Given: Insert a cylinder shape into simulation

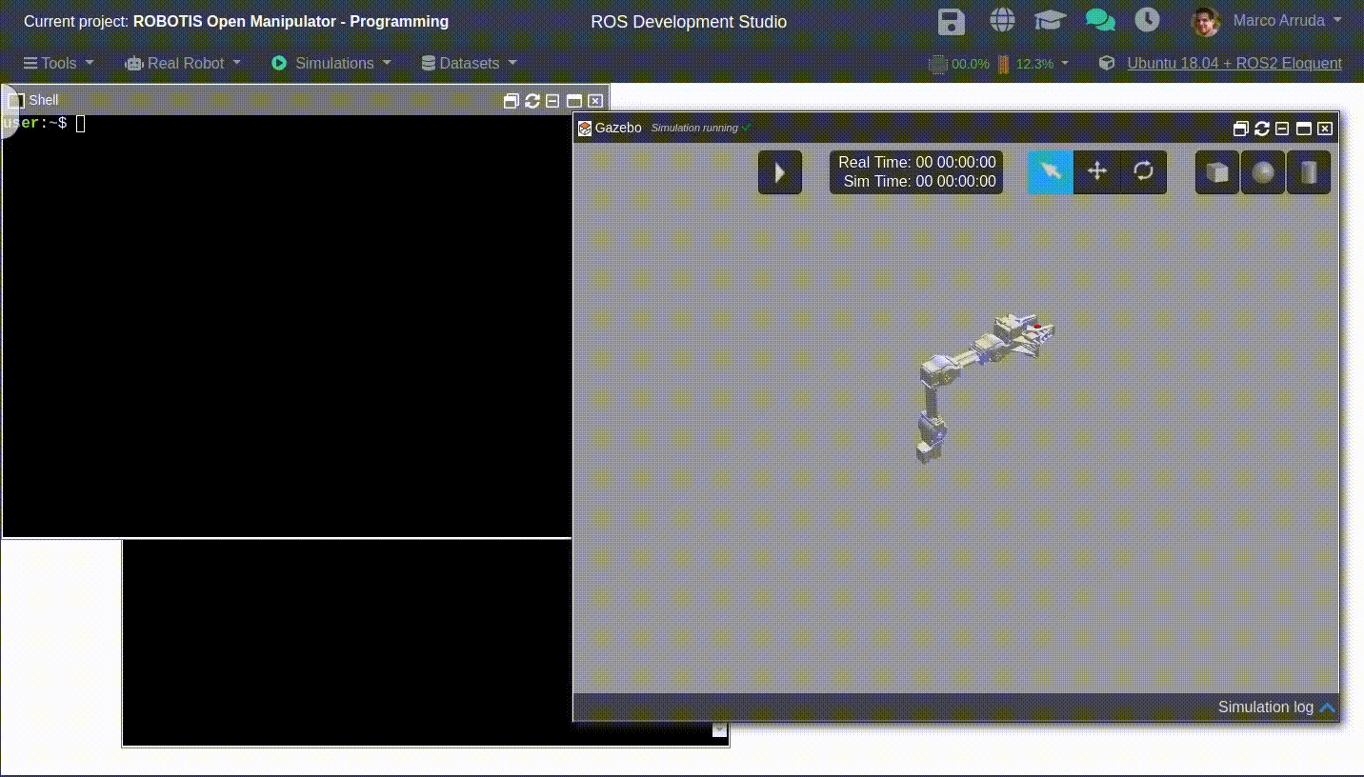Looking at the screenshot, I should (1309, 172).
